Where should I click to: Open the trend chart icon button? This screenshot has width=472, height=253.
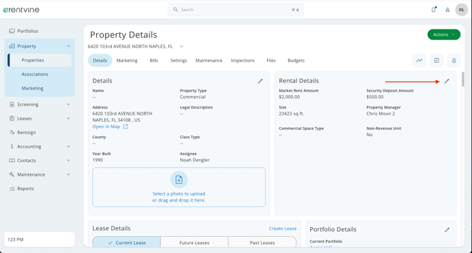click(419, 60)
